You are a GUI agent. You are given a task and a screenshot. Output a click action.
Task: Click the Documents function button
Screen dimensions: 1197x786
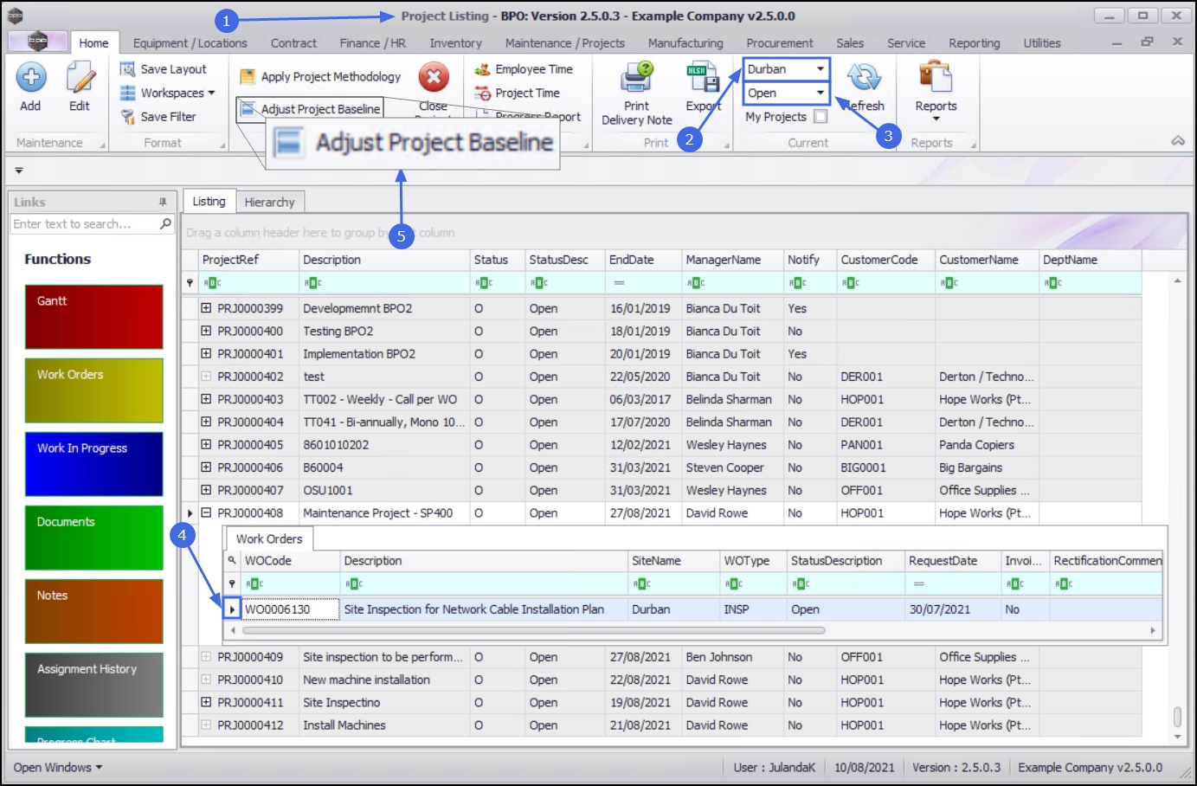click(x=93, y=538)
